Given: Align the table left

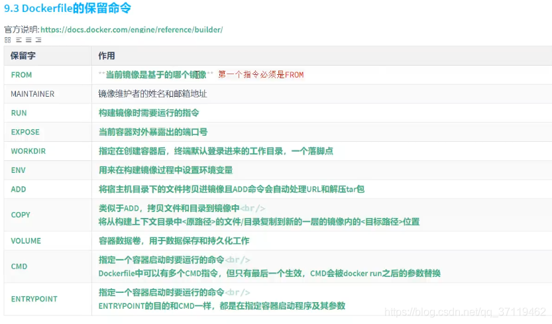Looking at the screenshot, I should pos(19,40).
